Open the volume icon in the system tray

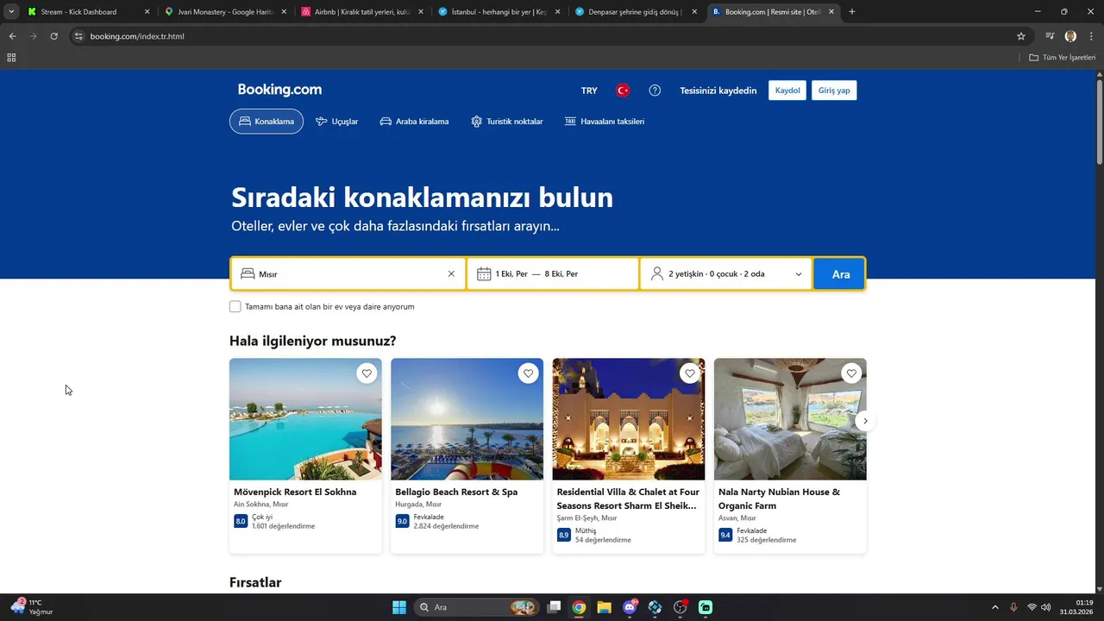coord(1046,607)
